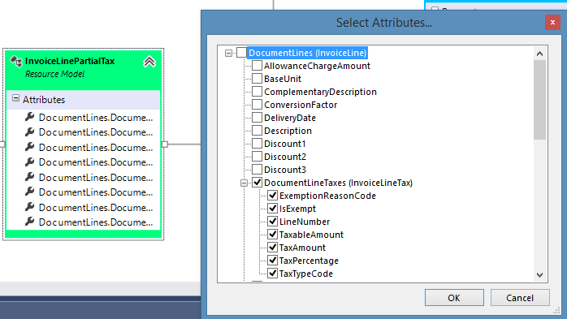Uncheck the IsExempt checkbox
Viewport: 567px width, 319px height.
click(x=273, y=208)
